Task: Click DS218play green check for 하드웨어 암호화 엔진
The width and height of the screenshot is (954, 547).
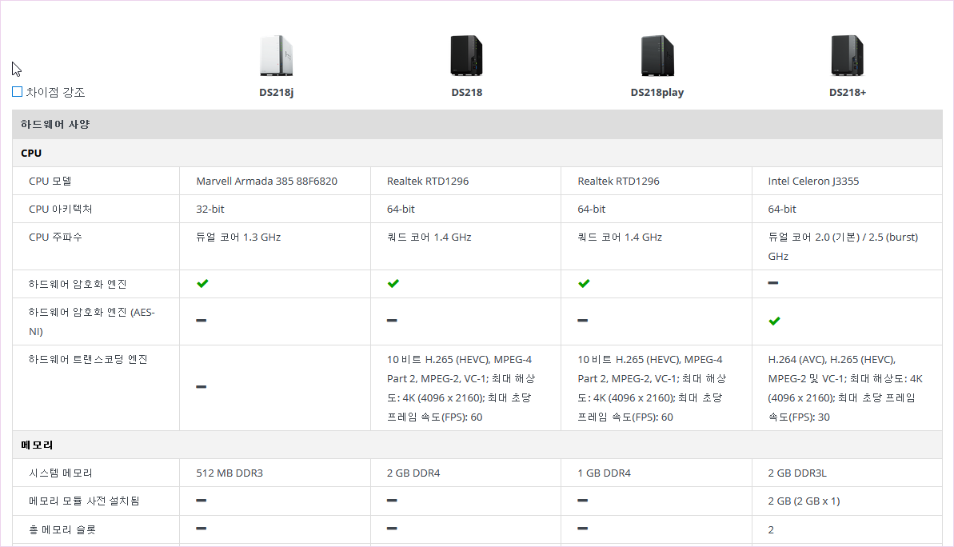Action: [584, 284]
